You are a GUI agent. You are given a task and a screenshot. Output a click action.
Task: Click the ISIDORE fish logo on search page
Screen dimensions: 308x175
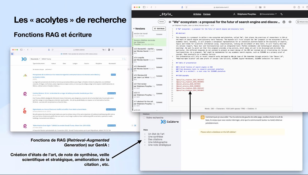[x=24, y=59]
